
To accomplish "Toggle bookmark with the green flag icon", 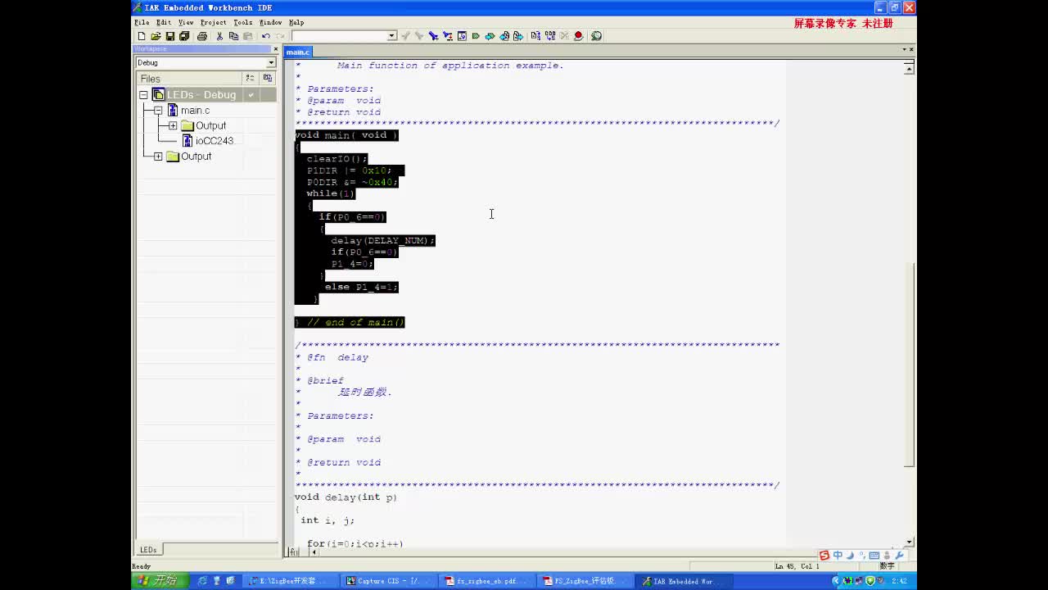I will coord(476,36).
